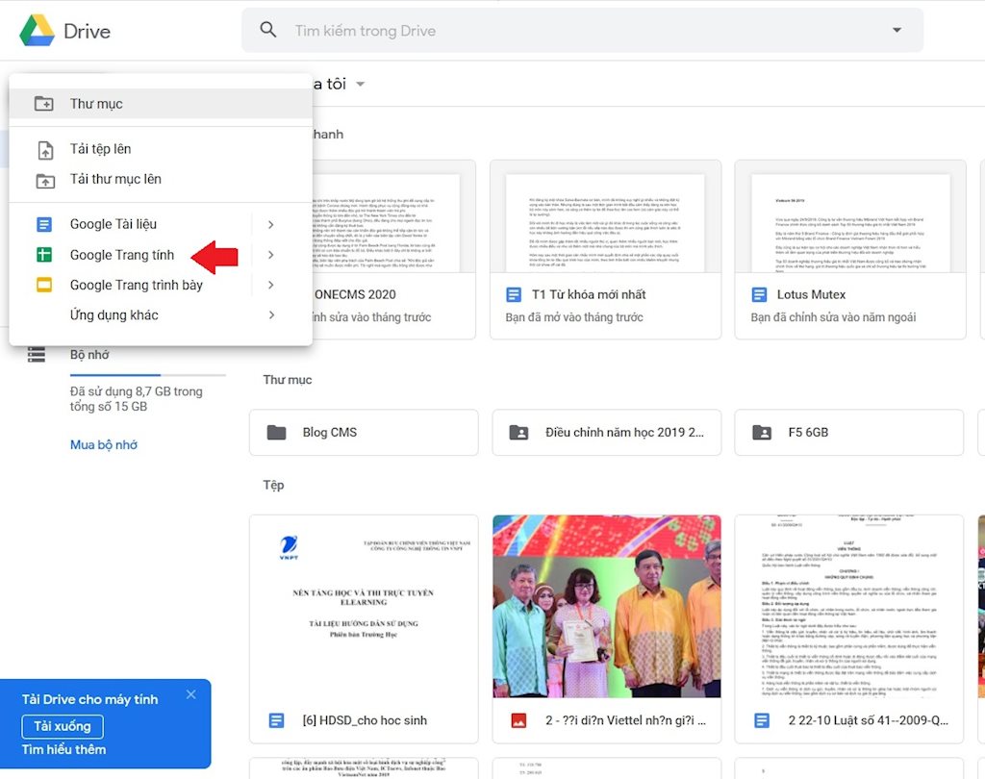Select the Google Trang tính sheets icon
Screen dimensions: 985x779
43,255
